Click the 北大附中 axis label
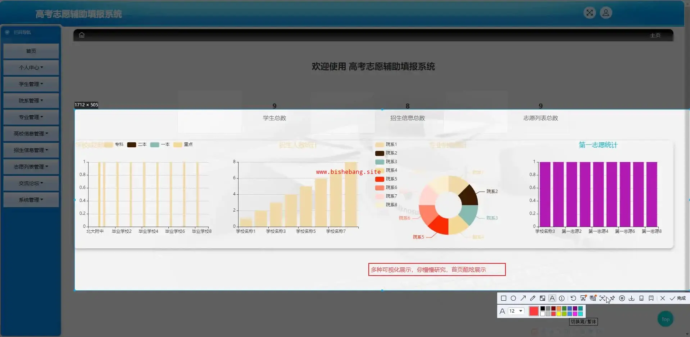 [x=95, y=231]
